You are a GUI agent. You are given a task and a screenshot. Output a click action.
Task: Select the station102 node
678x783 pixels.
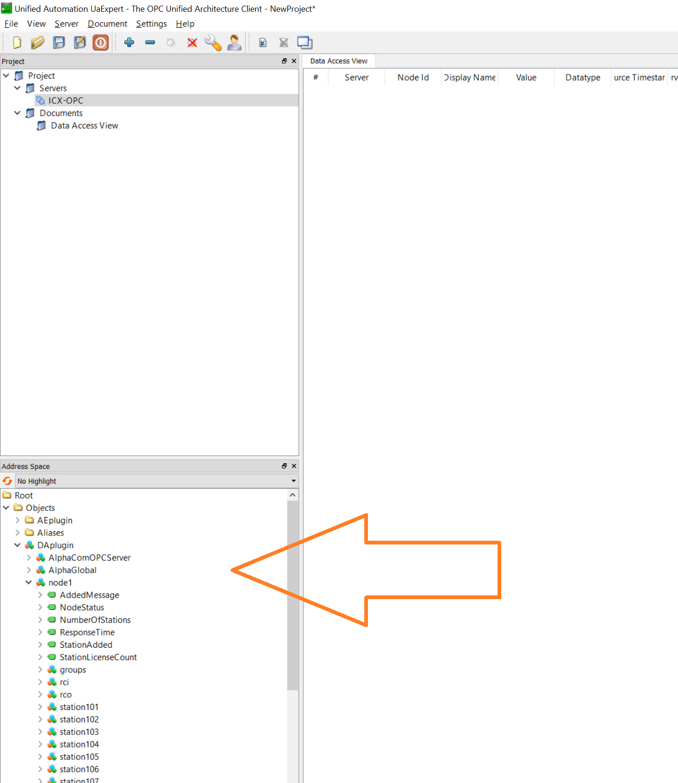pyautogui.click(x=79, y=719)
